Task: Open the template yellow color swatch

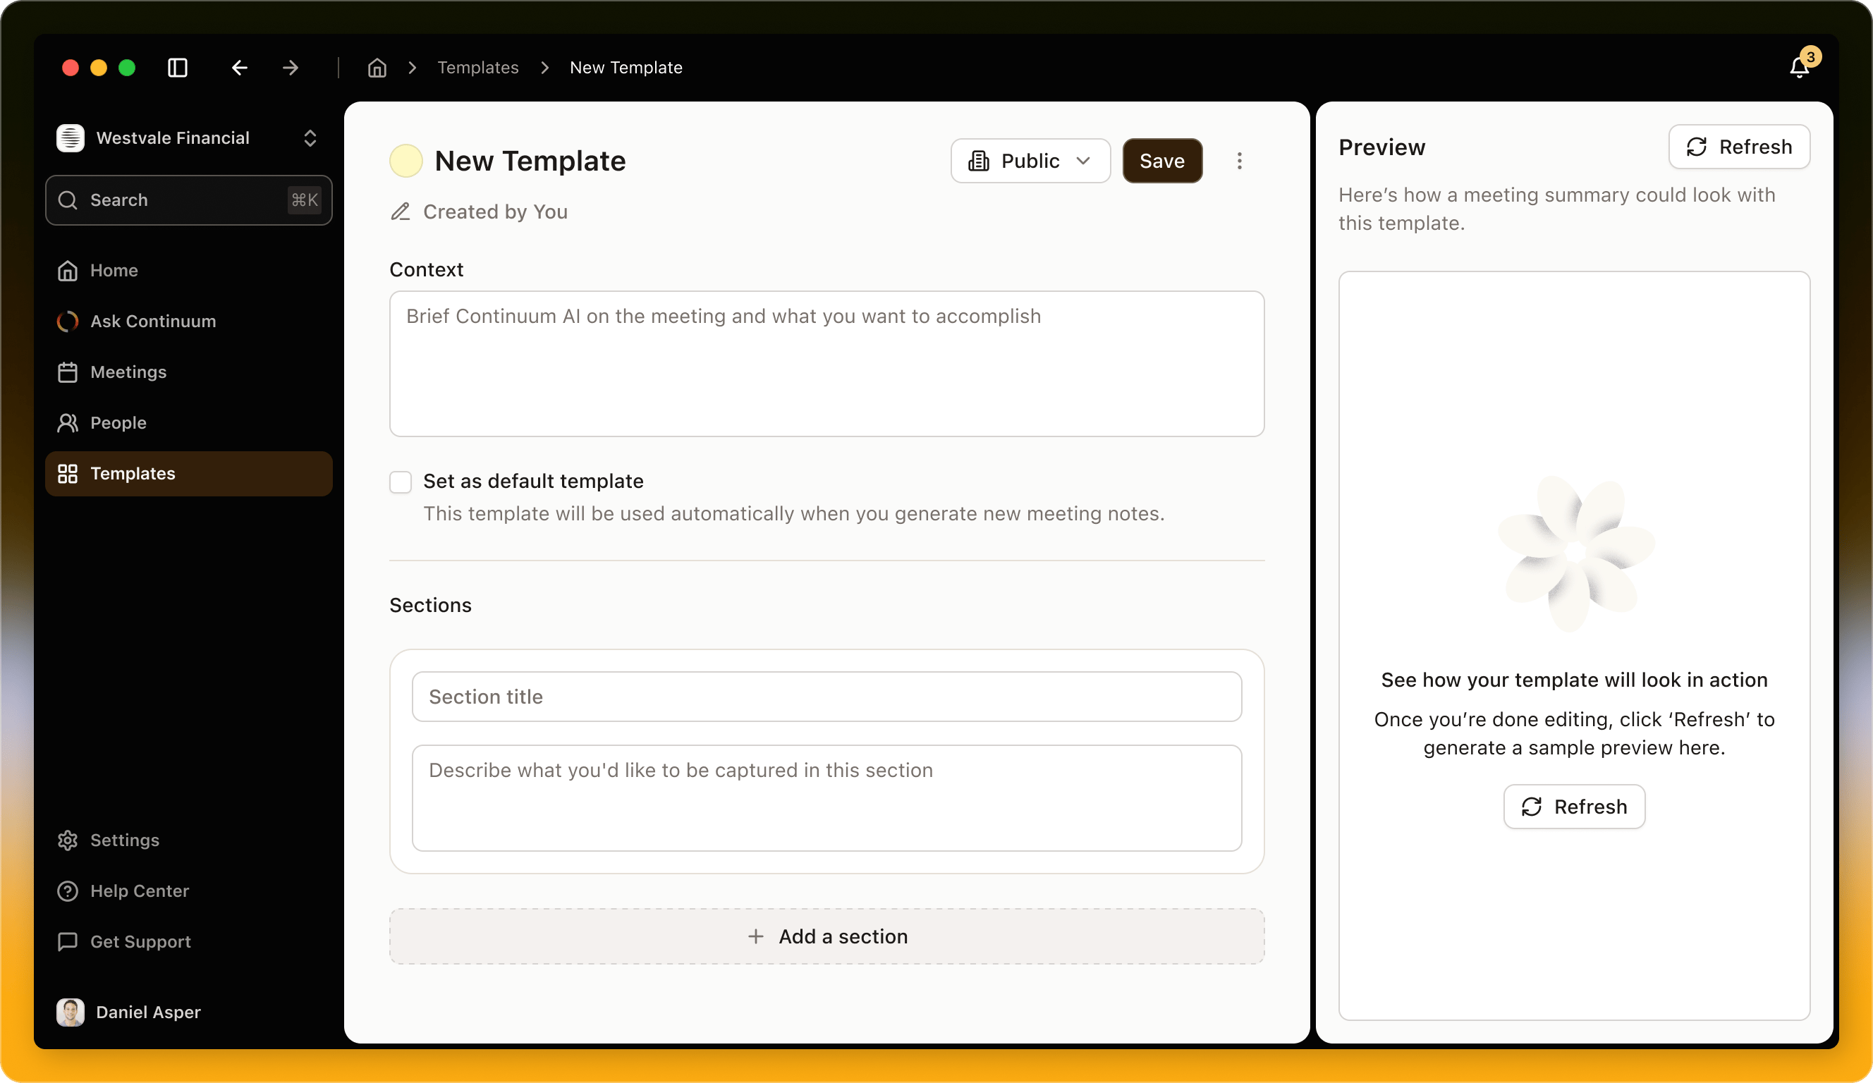Action: [405, 161]
